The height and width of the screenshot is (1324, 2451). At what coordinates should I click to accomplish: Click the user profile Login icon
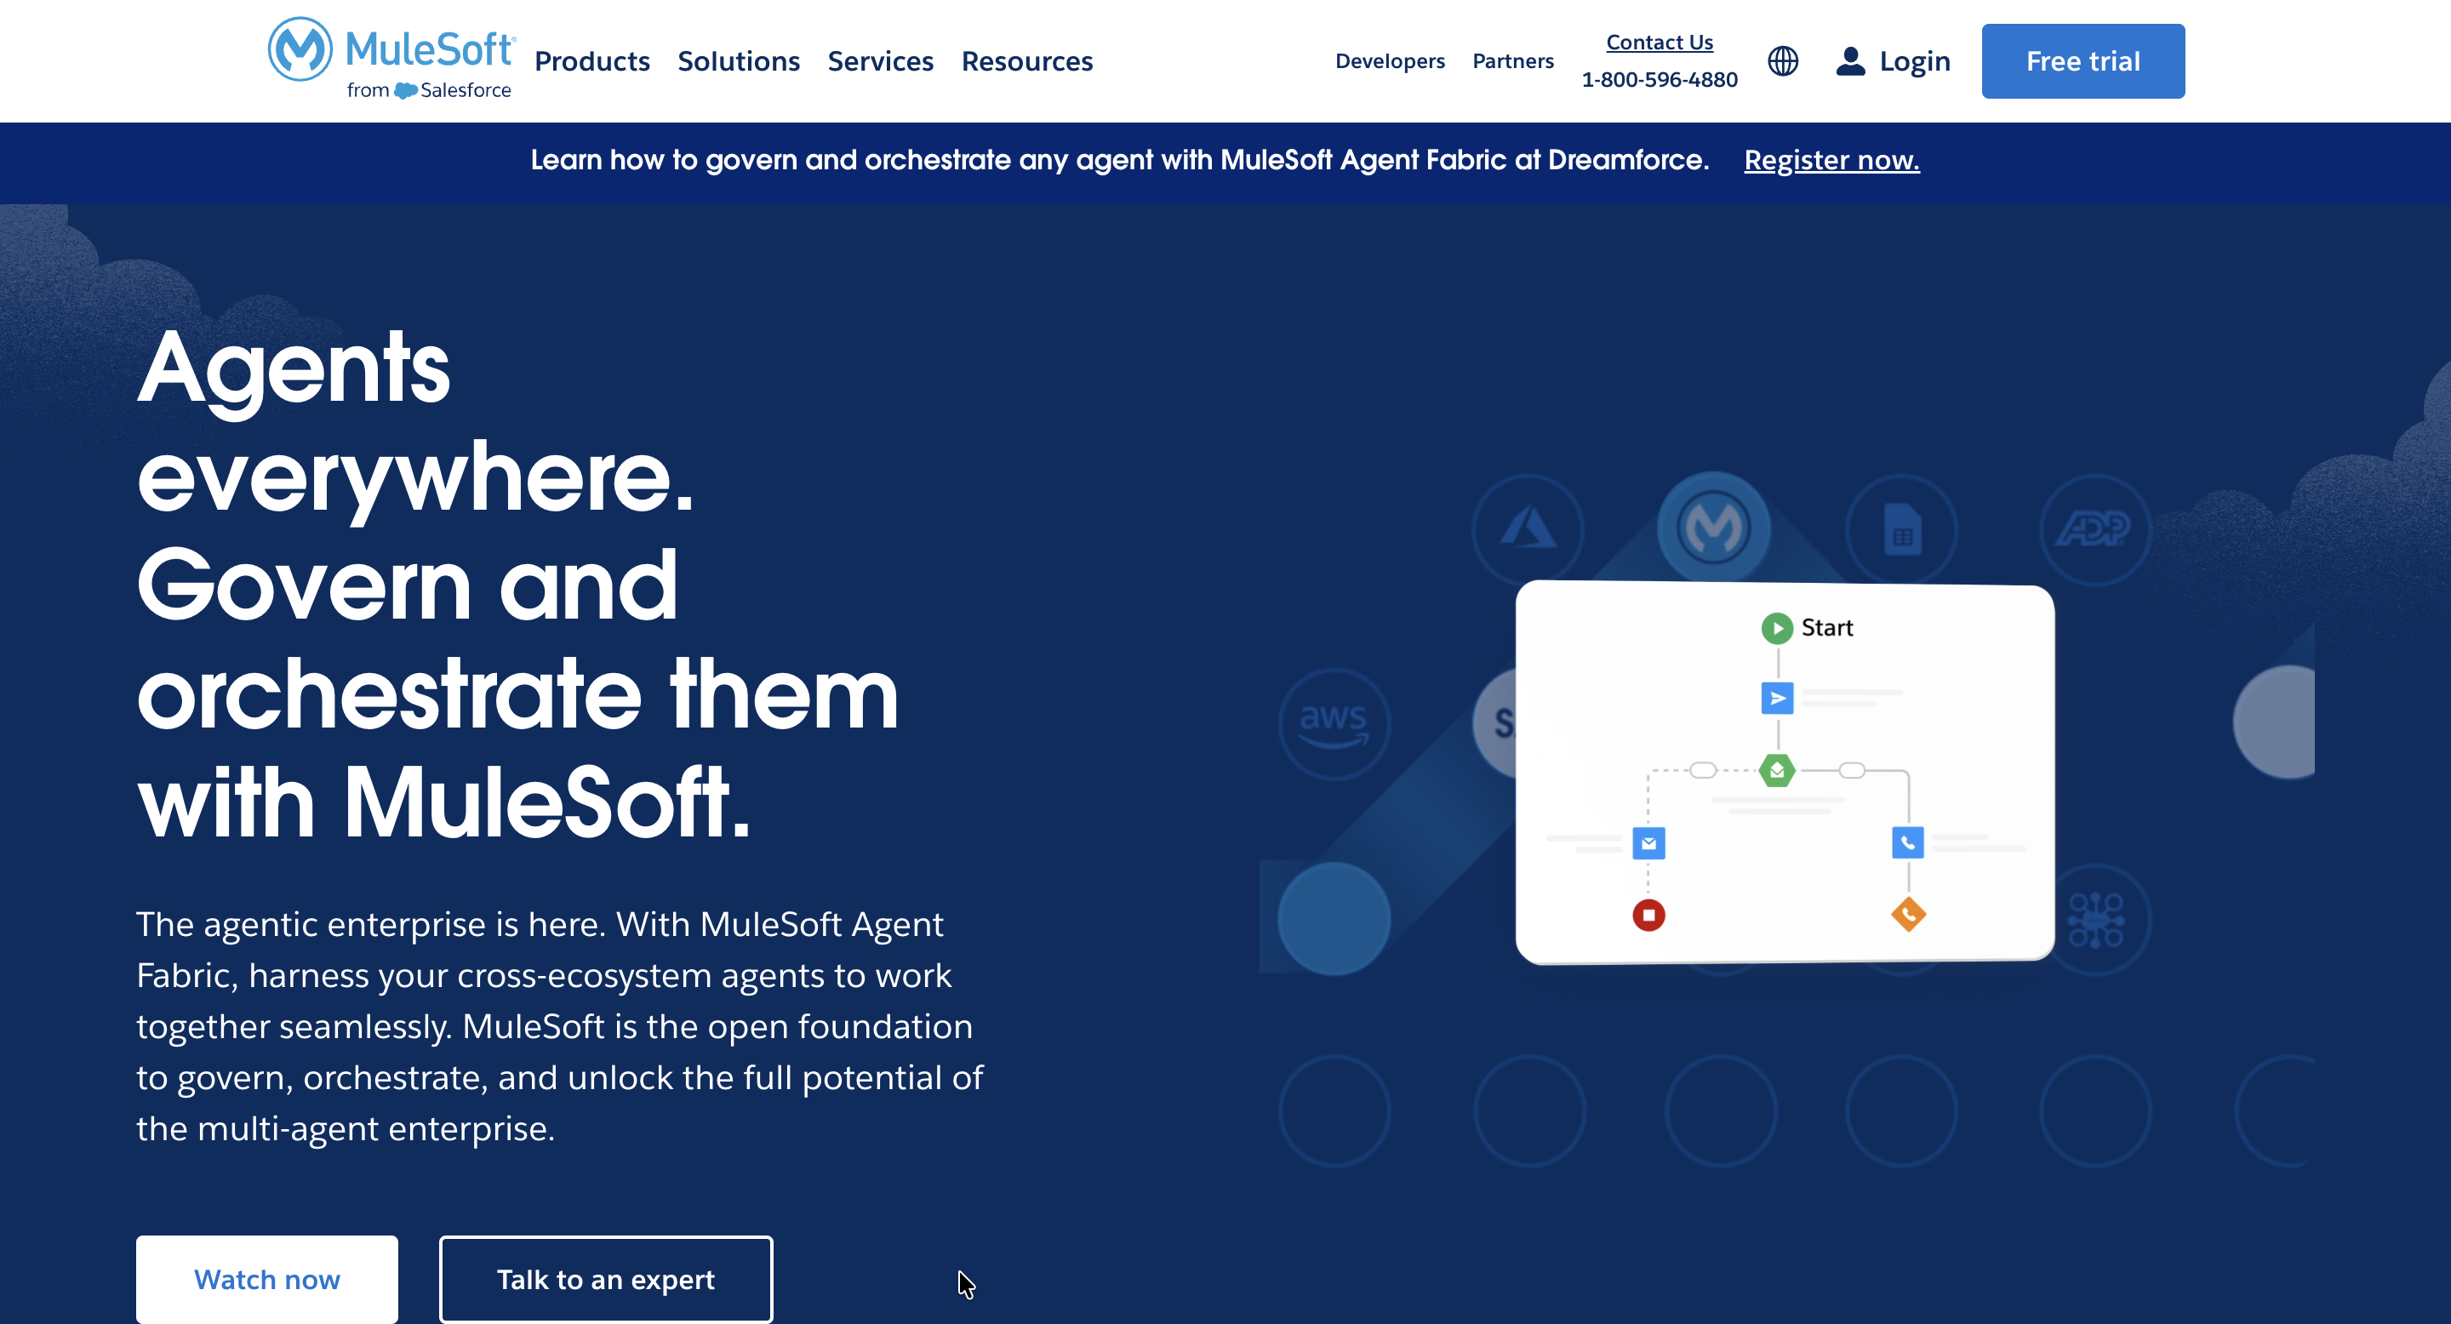point(1849,61)
